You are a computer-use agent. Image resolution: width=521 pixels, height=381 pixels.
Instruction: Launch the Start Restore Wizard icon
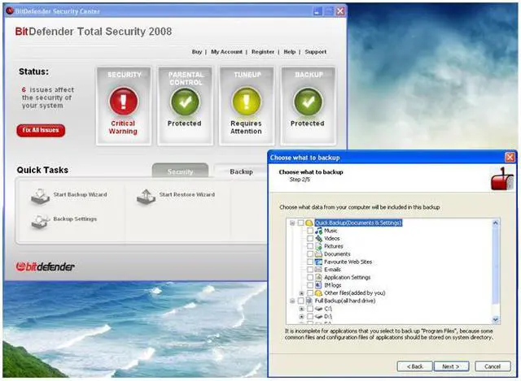click(x=147, y=196)
